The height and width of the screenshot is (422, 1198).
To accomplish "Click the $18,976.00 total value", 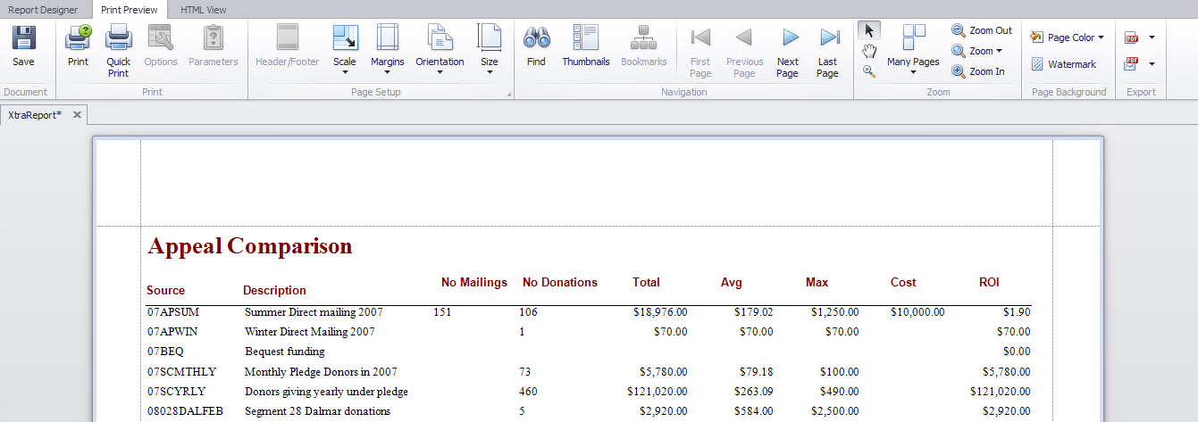I will click(659, 312).
